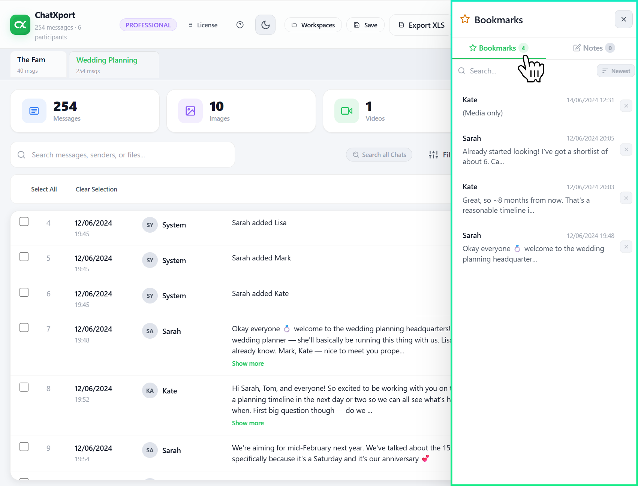This screenshot has width=638, height=486.
Task: Click the Export XLS button
Action: point(421,25)
